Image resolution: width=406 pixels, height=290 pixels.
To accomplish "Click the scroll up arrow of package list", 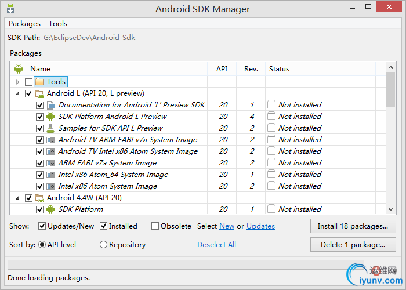I will tap(390, 67).
